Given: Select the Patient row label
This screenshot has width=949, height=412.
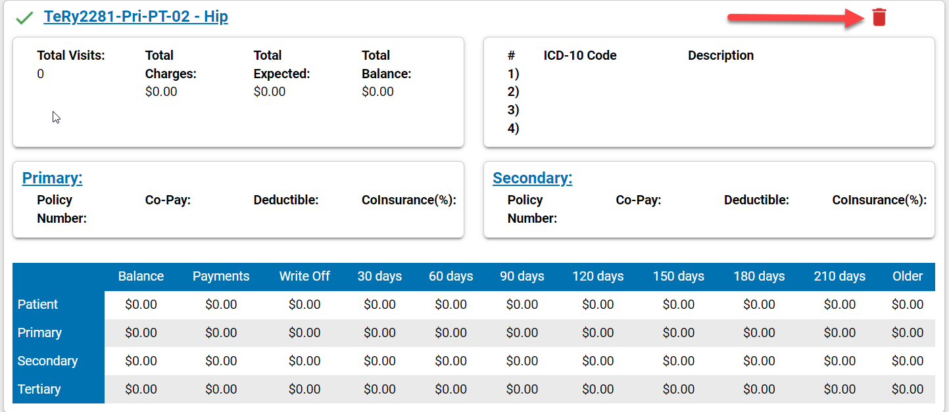Looking at the screenshot, I should pos(37,305).
